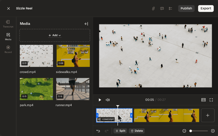Viewport: 218px width, 136px height.
Task: Toggle closed captions CC button
Action: coord(203,100)
